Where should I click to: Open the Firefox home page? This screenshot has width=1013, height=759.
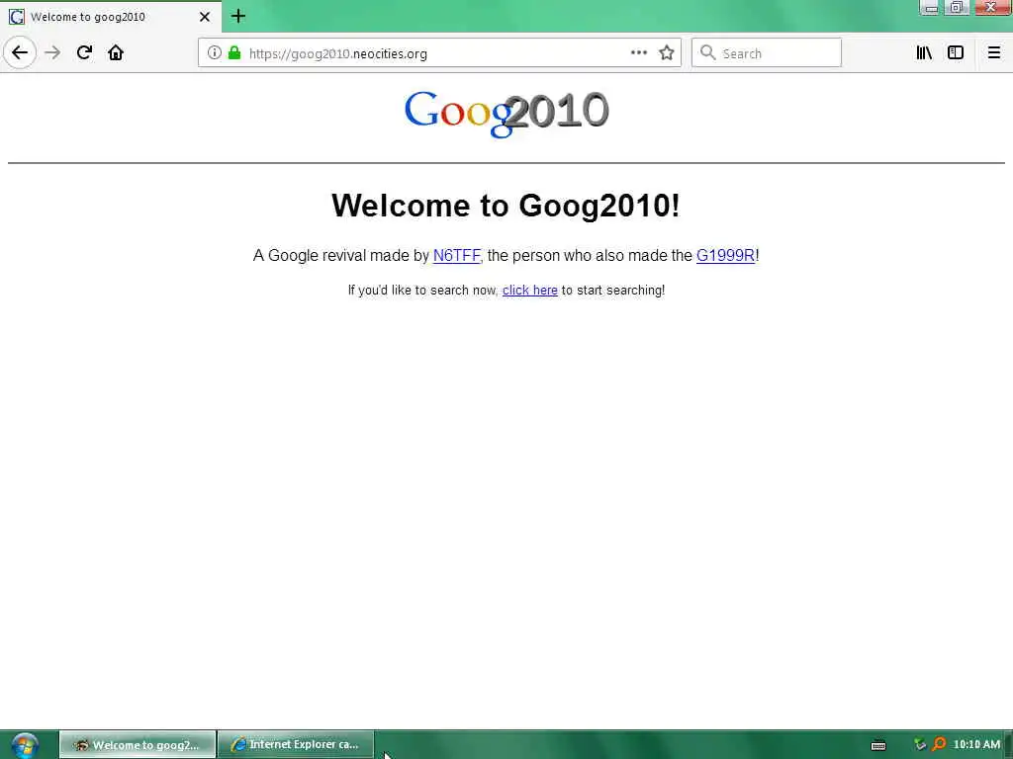tap(116, 52)
